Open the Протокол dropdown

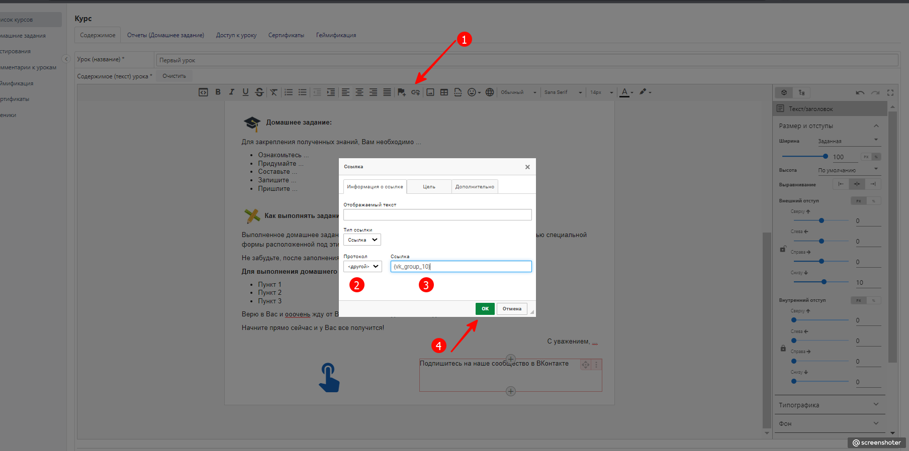point(362,267)
